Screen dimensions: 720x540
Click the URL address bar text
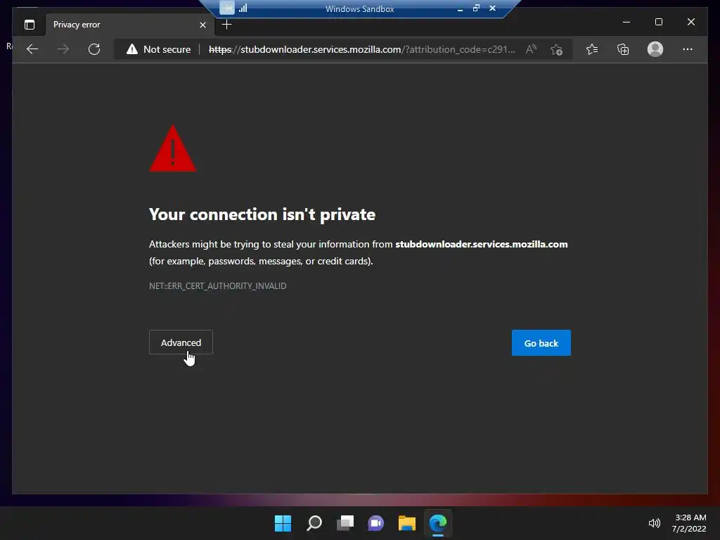coord(362,49)
